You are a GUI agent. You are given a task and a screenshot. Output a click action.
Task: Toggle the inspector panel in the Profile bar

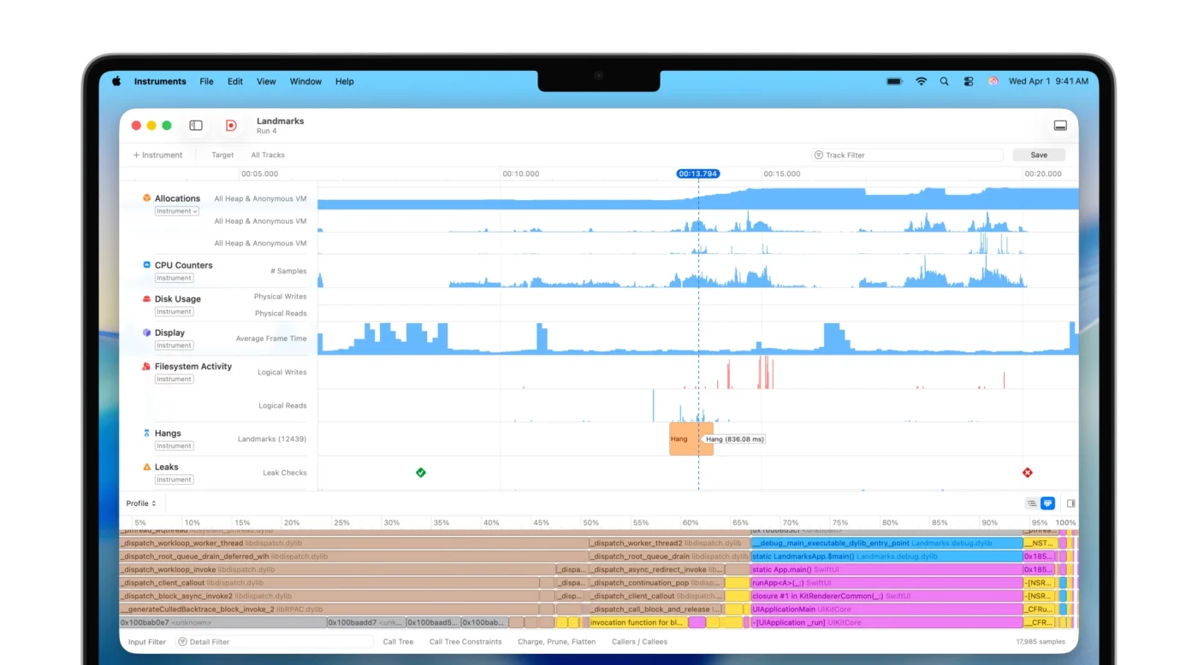[1070, 503]
